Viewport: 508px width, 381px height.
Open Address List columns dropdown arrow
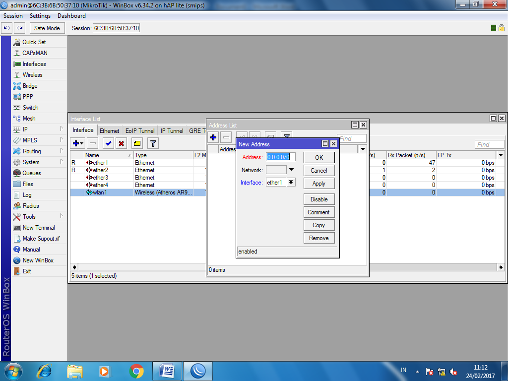363,149
